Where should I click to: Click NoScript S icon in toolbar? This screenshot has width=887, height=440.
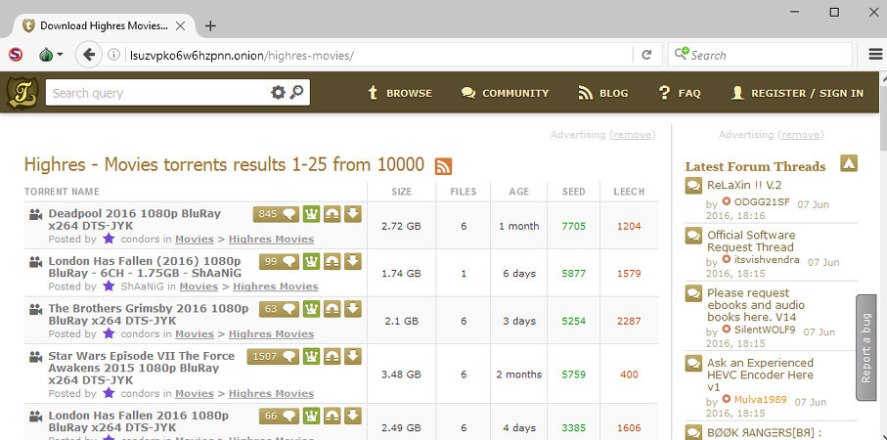pos(16,55)
